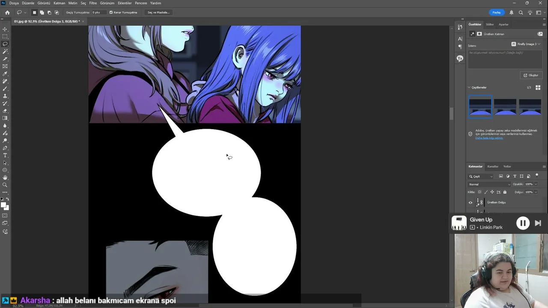Open the Çeşit layer filter dropdown
This screenshot has width=548, height=308.
click(481, 176)
